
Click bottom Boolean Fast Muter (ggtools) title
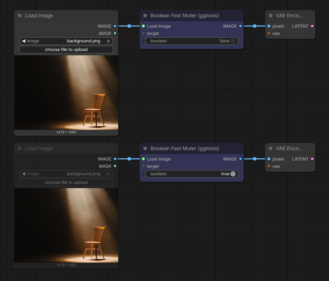[x=185, y=148]
